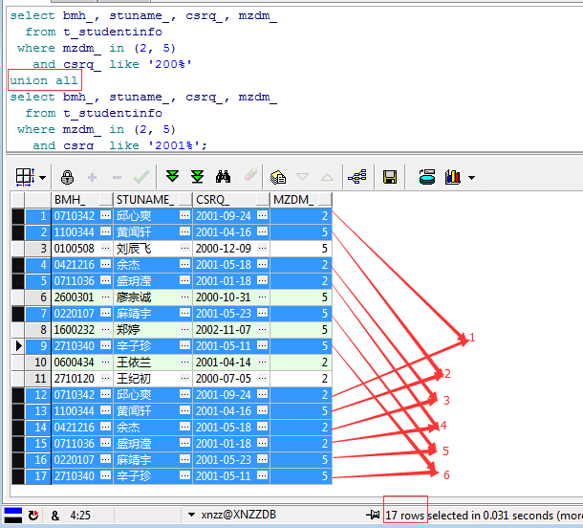Open the xnzz@XNZZDB connection dropdown
This screenshot has height=528, width=583.
point(192,516)
